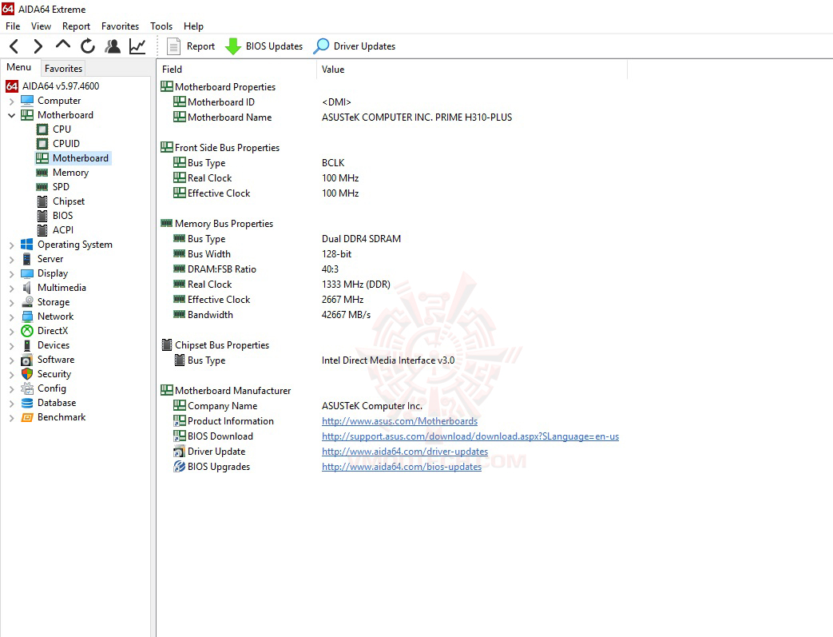Click the DirectX green icon
This screenshot has width=833, height=637.
(x=27, y=330)
